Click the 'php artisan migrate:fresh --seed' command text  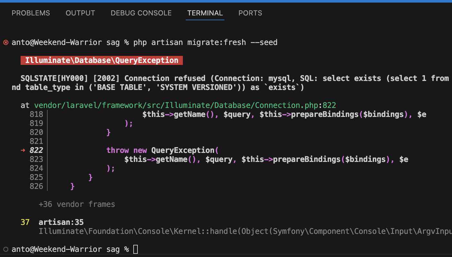pyautogui.click(x=205, y=42)
